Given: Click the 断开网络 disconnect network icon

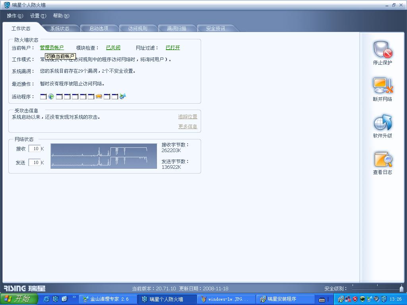Looking at the screenshot, I should click(383, 86).
